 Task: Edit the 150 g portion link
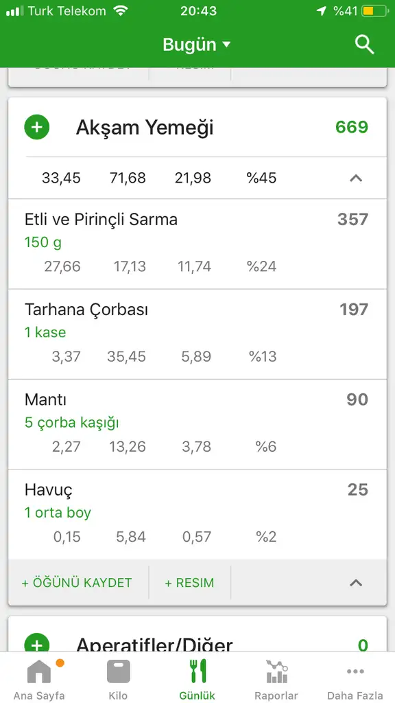[x=43, y=242]
